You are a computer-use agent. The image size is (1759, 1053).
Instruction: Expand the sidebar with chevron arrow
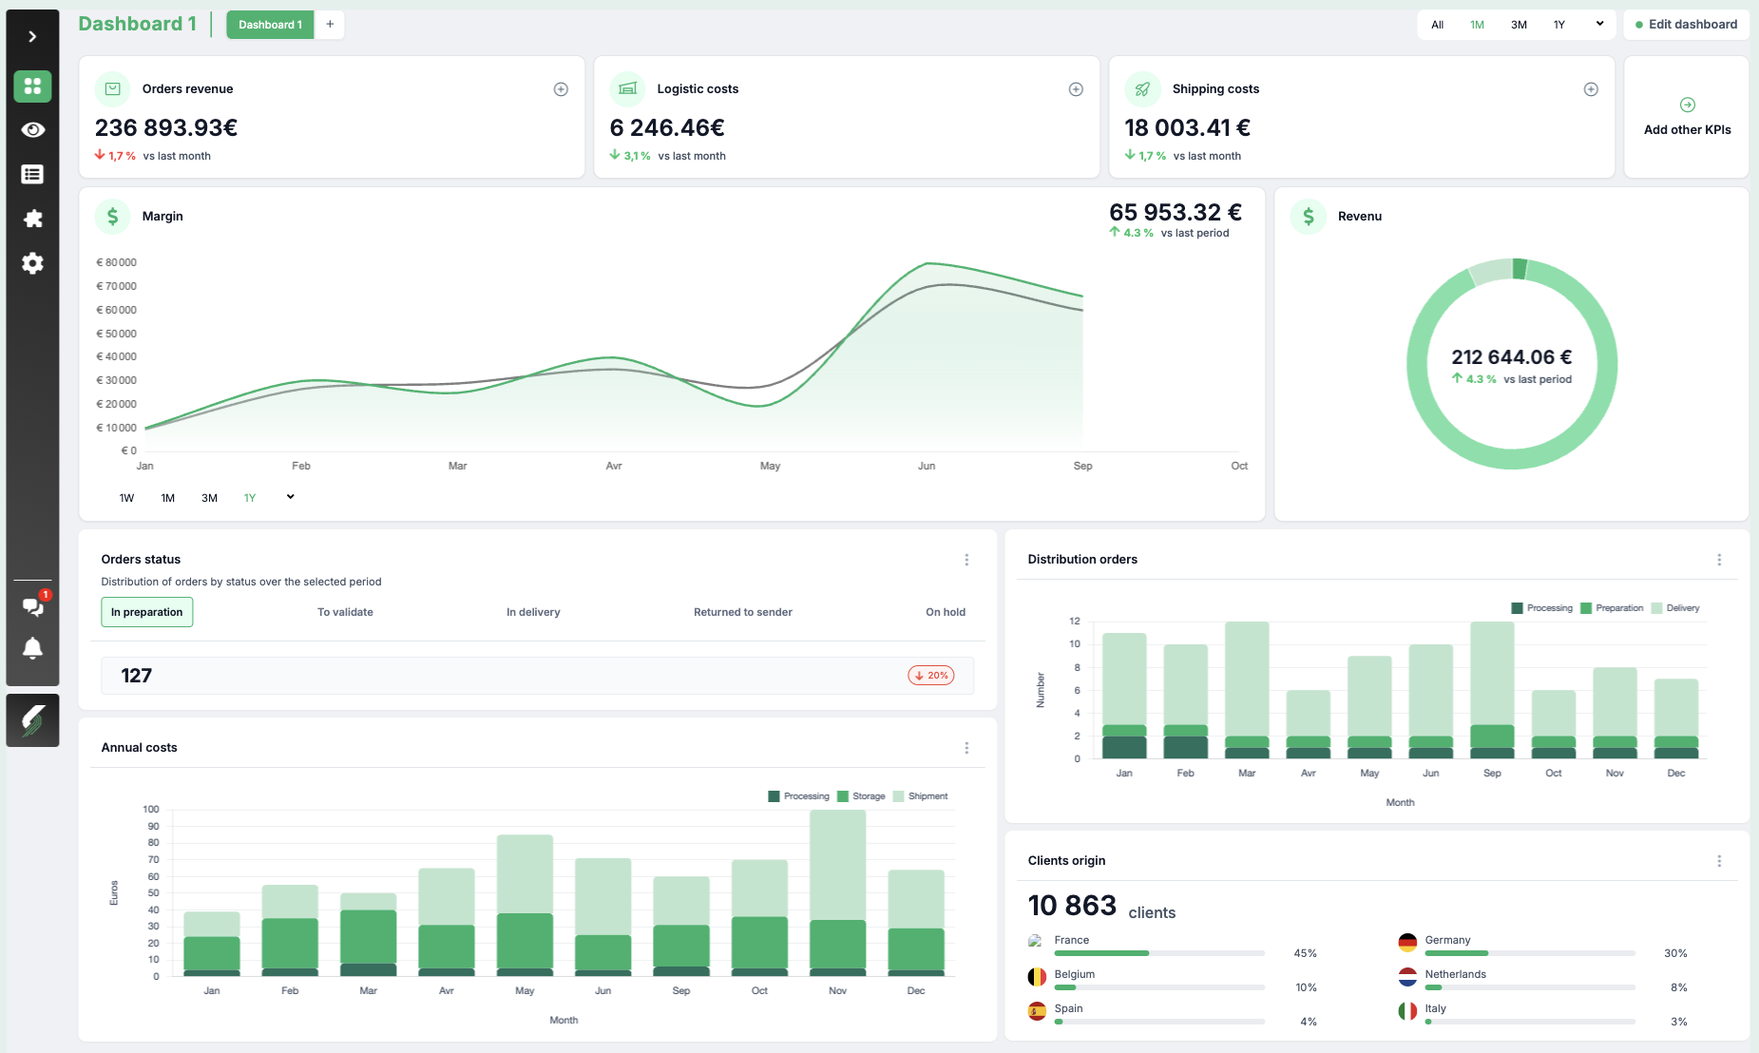coord(32,36)
